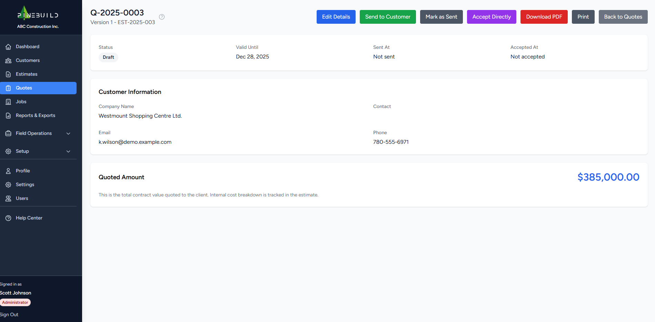Click the Estimates document icon
Viewport: 655px width, 322px height.
pyautogui.click(x=8, y=74)
